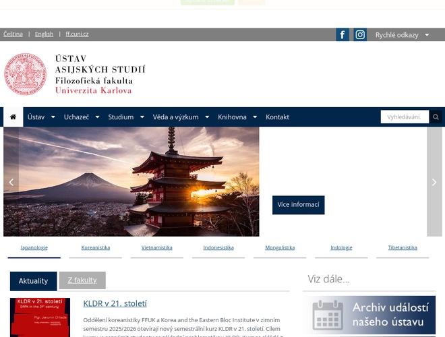Open the Kontakt menu item
The height and width of the screenshot is (337, 445).
point(277,117)
